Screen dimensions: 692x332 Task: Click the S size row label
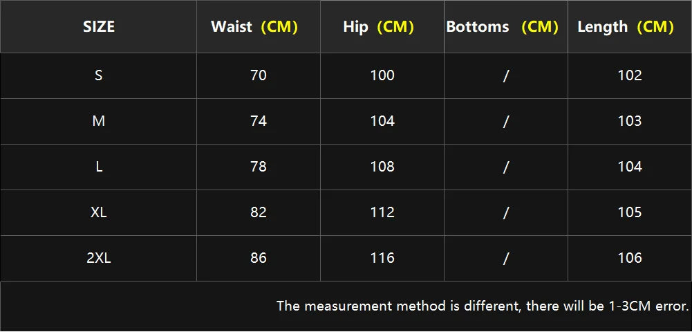pos(99,75)
